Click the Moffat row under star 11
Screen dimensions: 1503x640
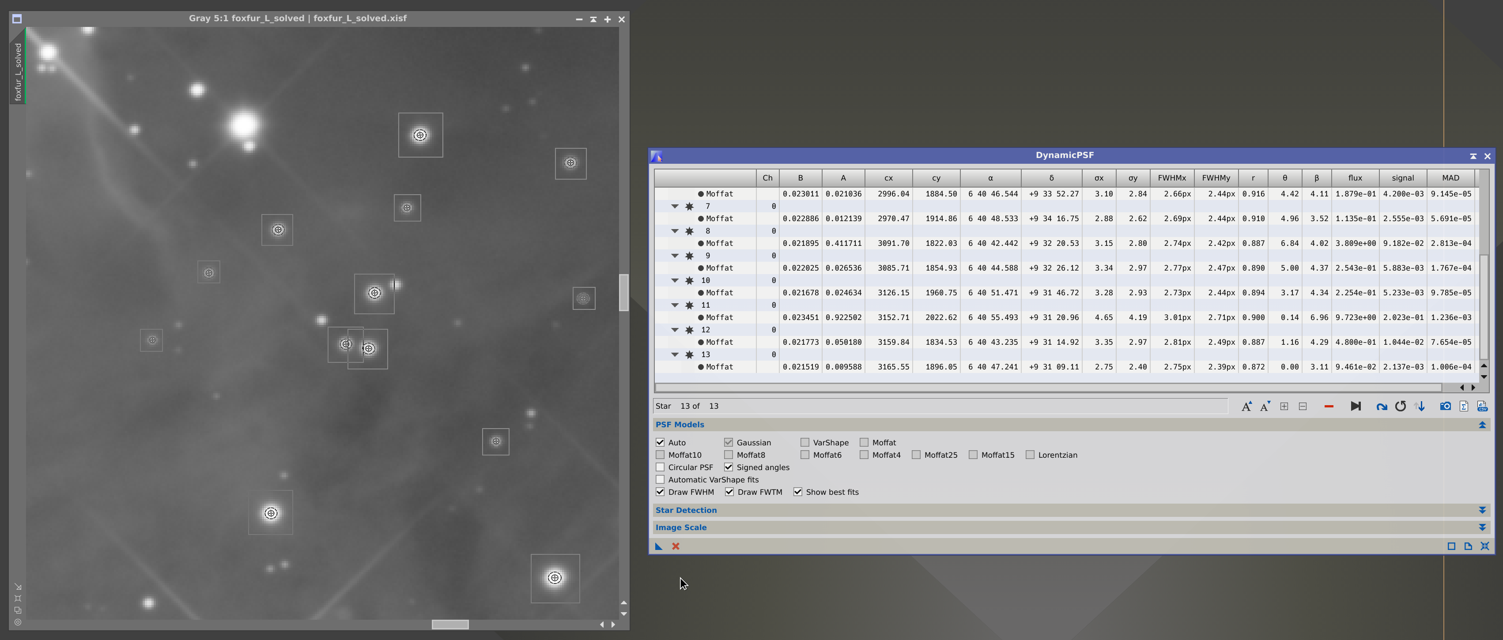[1064, 317]
